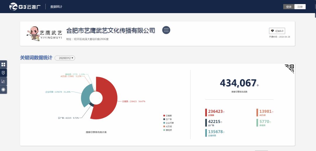The image size is (316, 151).
Task: Click company name 合肥市艺鹰武艺文化传播有限公司
Action: 111,31
